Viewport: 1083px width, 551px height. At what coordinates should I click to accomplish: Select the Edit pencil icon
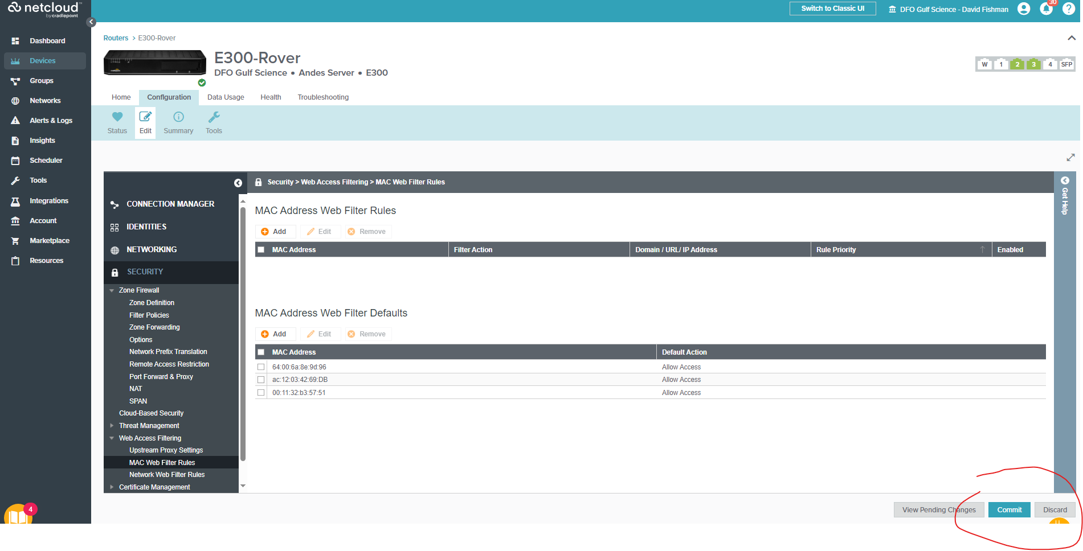pos(146,117)
